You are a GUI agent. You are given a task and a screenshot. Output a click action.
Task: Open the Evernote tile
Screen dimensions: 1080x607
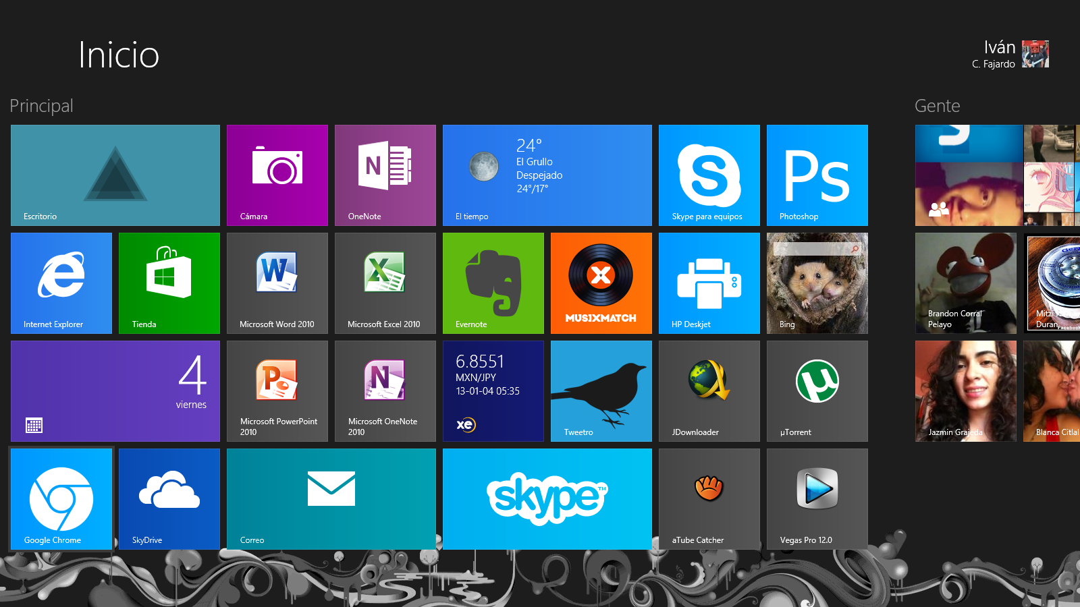pos(493,283)
